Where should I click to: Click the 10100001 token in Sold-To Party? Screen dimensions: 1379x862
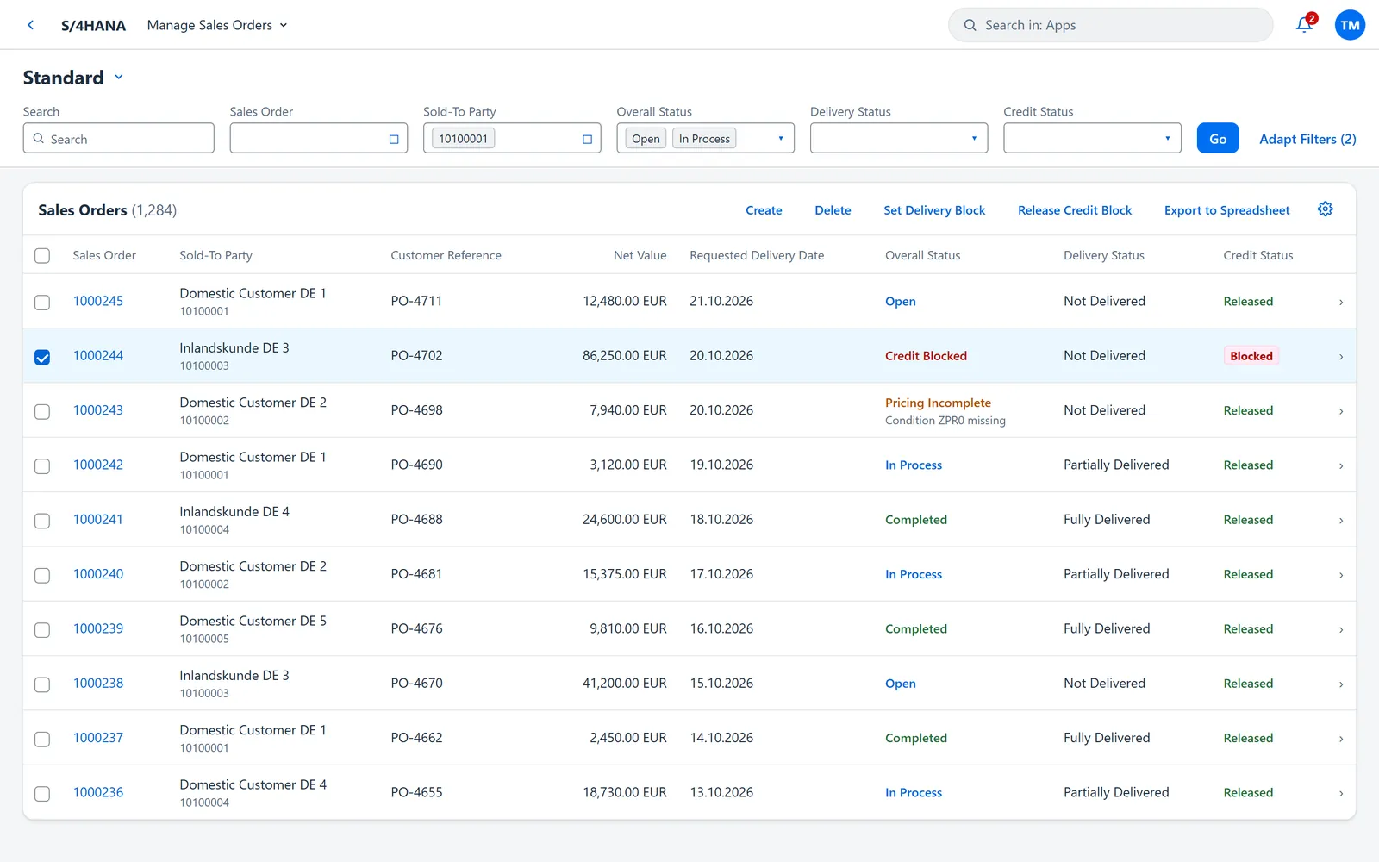pyautogui.click(x=463, y=138)
